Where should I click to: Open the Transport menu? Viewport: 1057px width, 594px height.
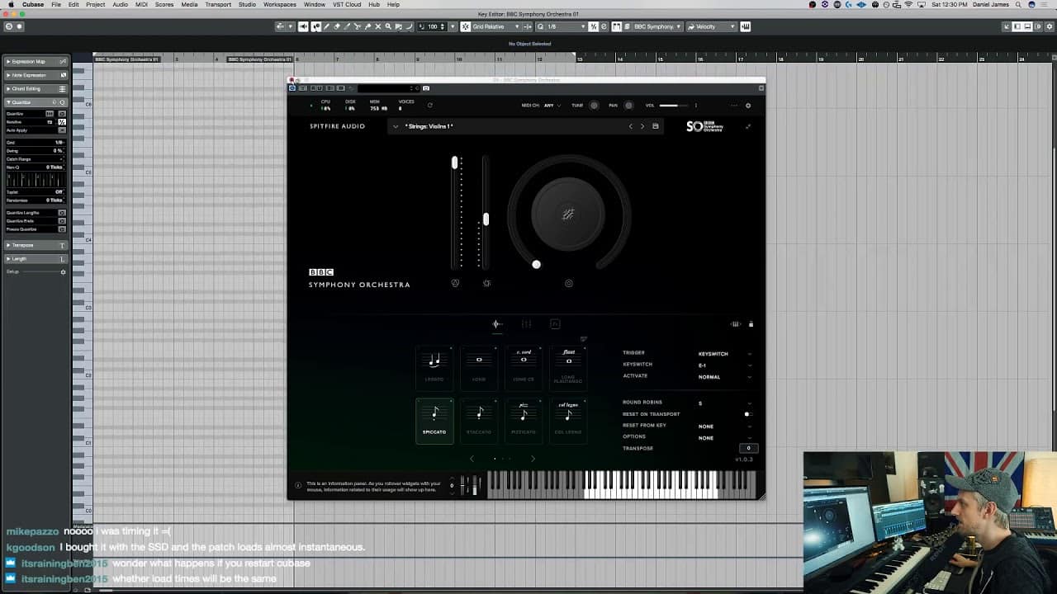click(x=218, y=4)
